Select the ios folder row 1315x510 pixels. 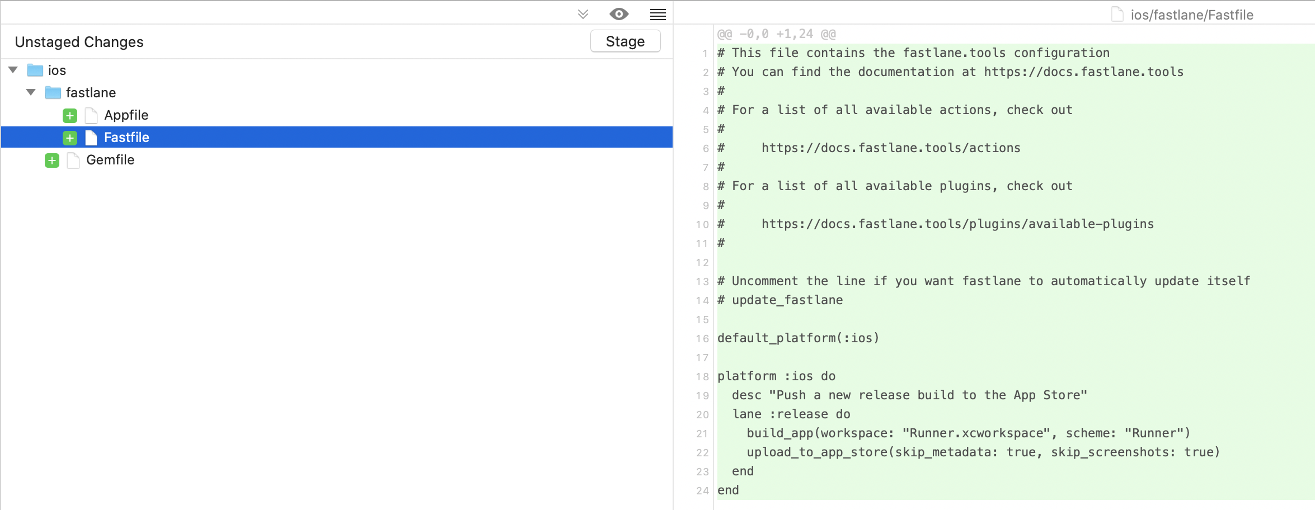(337, 70)
